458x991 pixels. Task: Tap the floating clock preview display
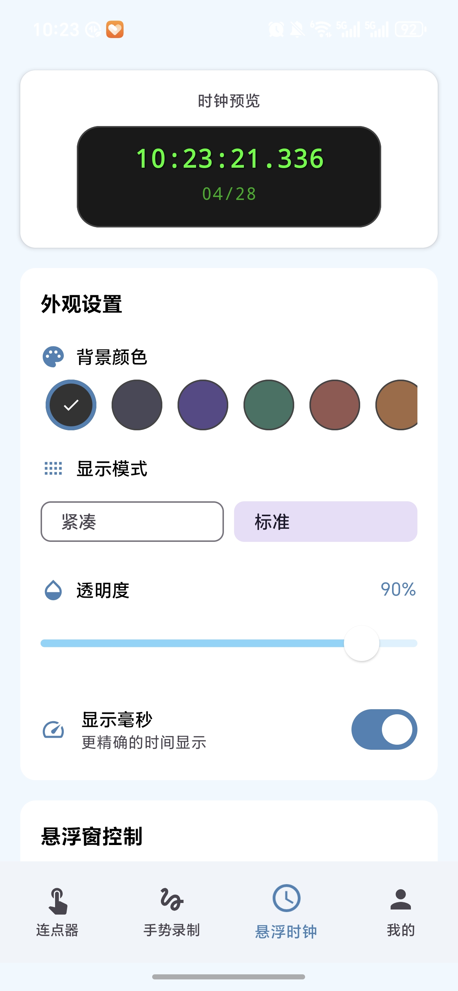coord(229,177)
